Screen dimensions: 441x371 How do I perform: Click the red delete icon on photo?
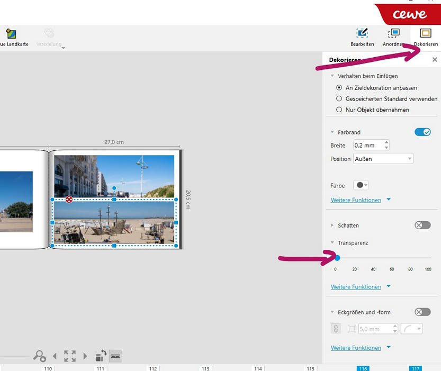point(69,200)
